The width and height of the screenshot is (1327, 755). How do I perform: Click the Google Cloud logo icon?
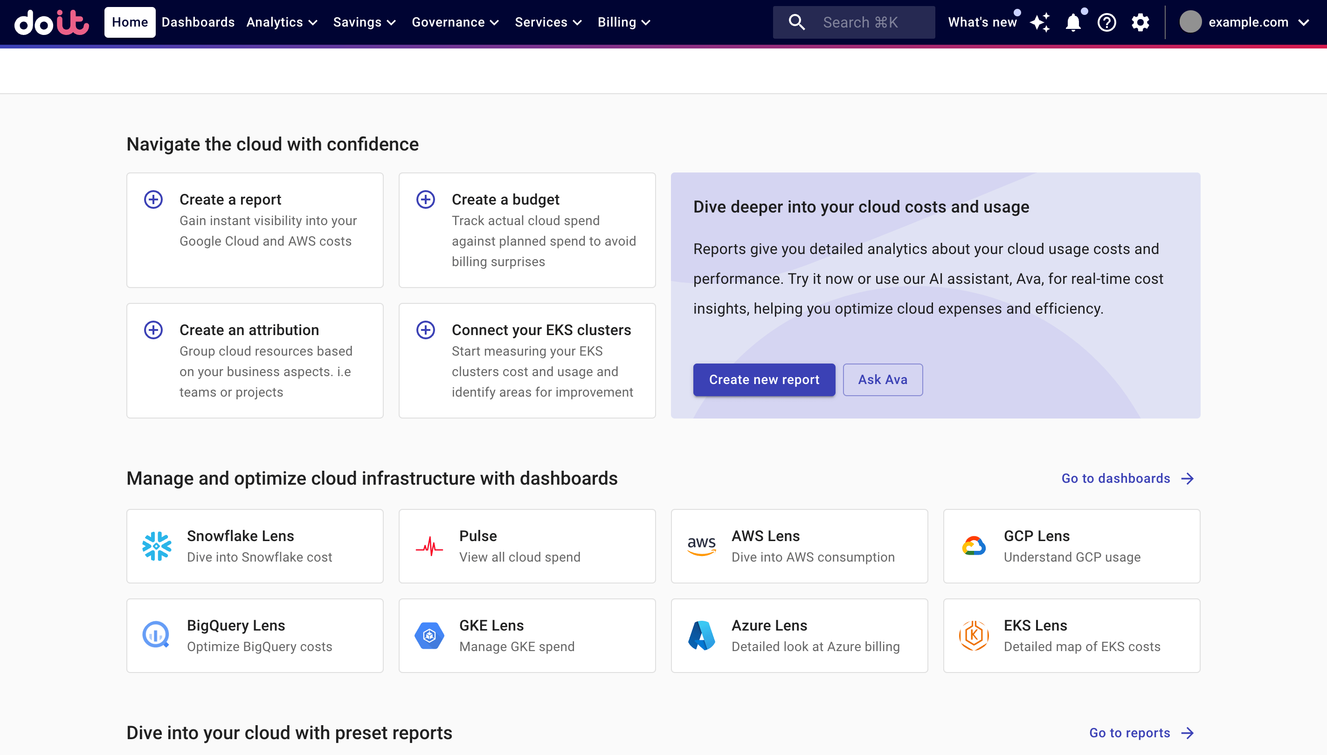click(x=974, y=546)
